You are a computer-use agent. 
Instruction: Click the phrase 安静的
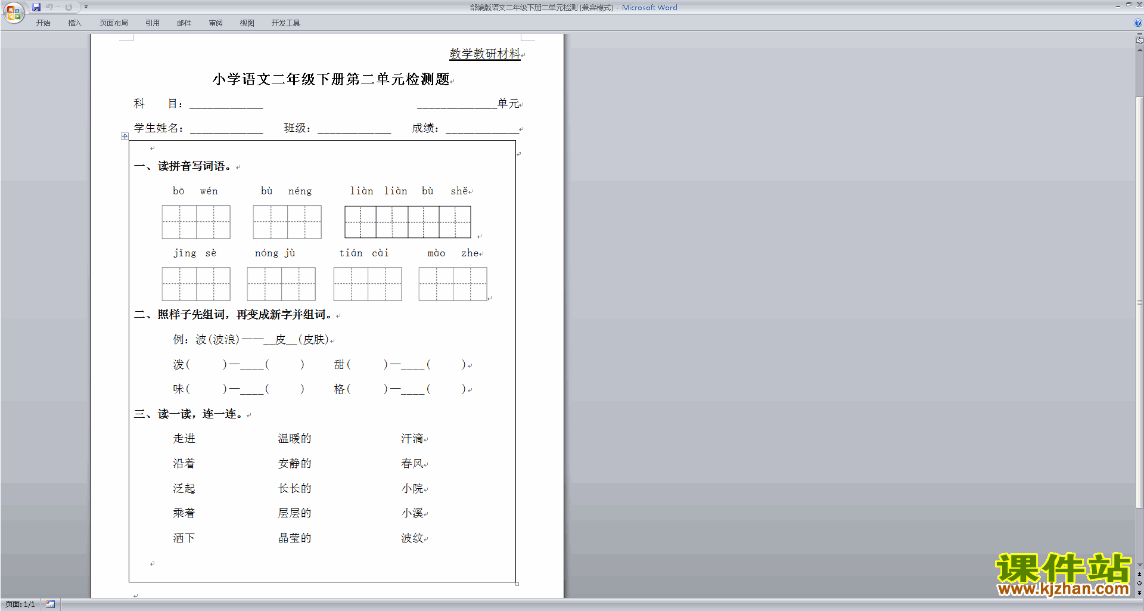(294, 464)
